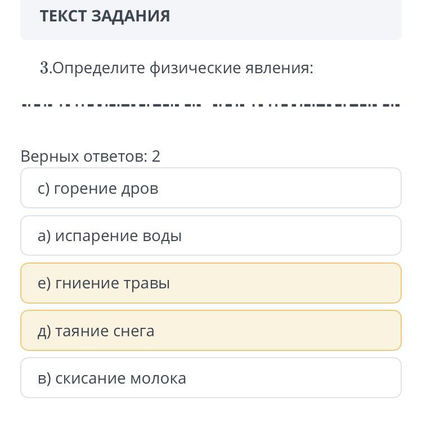Choose the option 'а) испарение воды'

click(210, 235)
